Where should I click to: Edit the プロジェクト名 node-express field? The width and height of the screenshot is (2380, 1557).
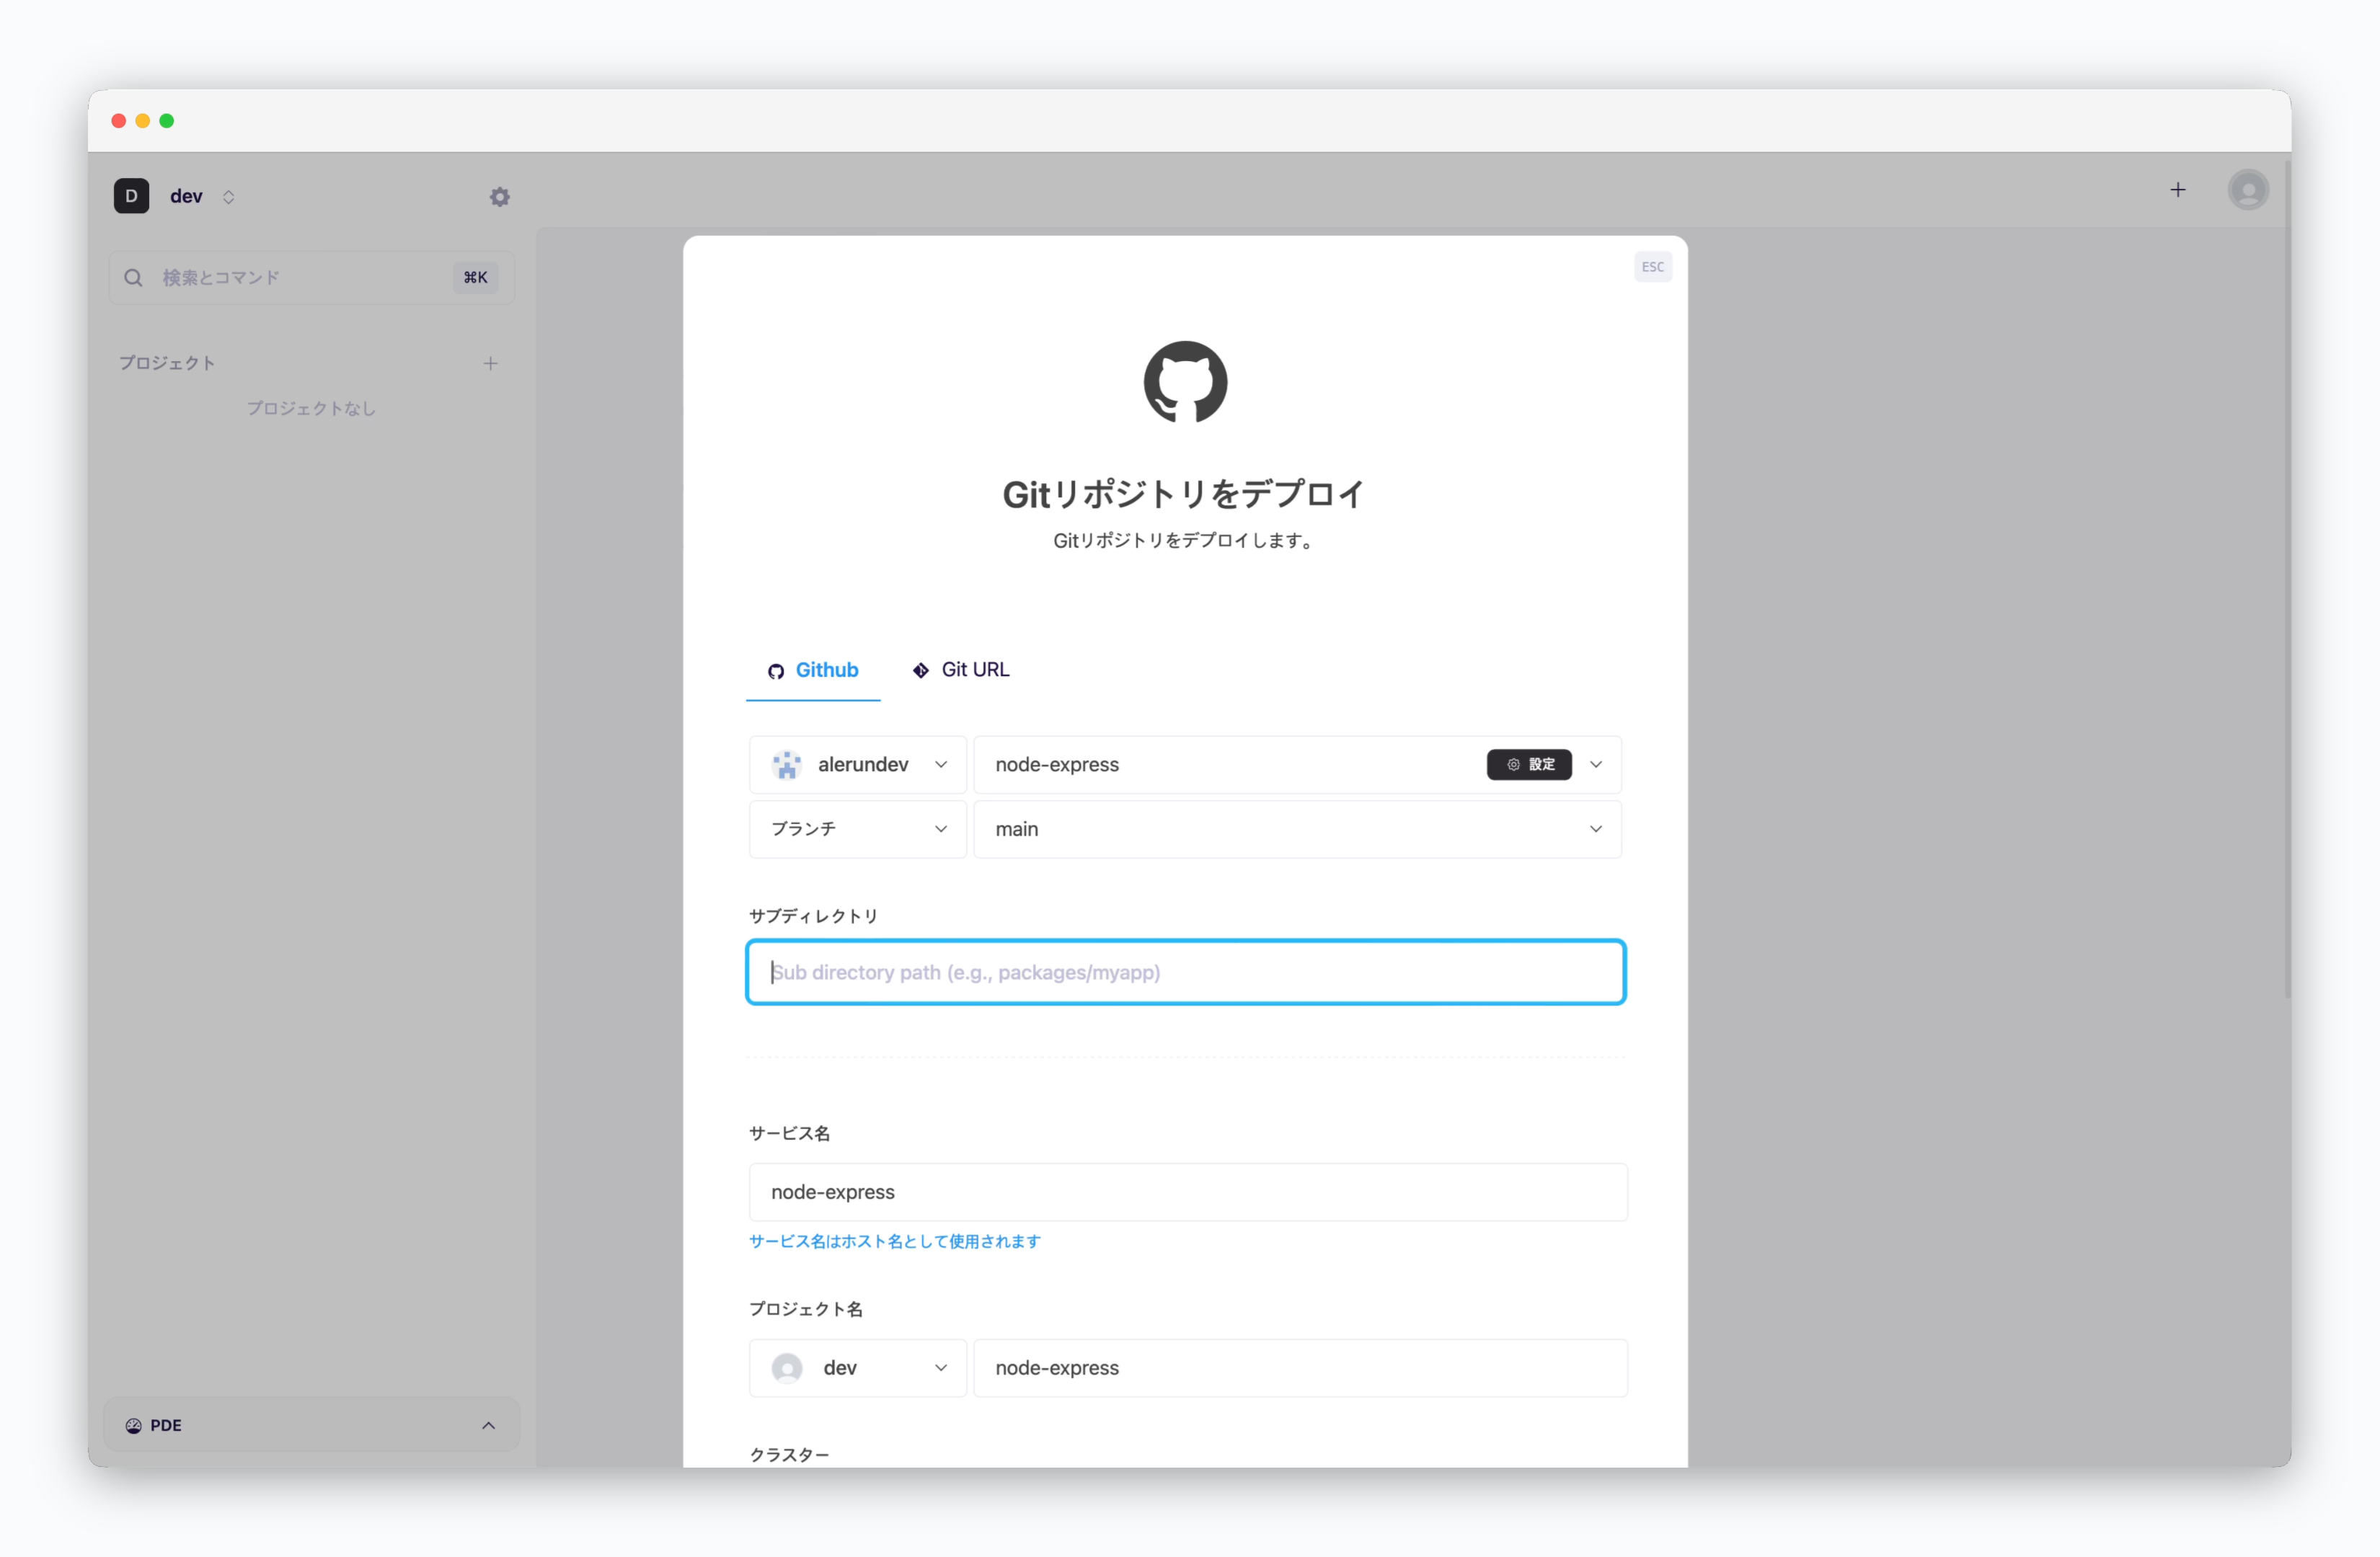pos(1301,1368)
